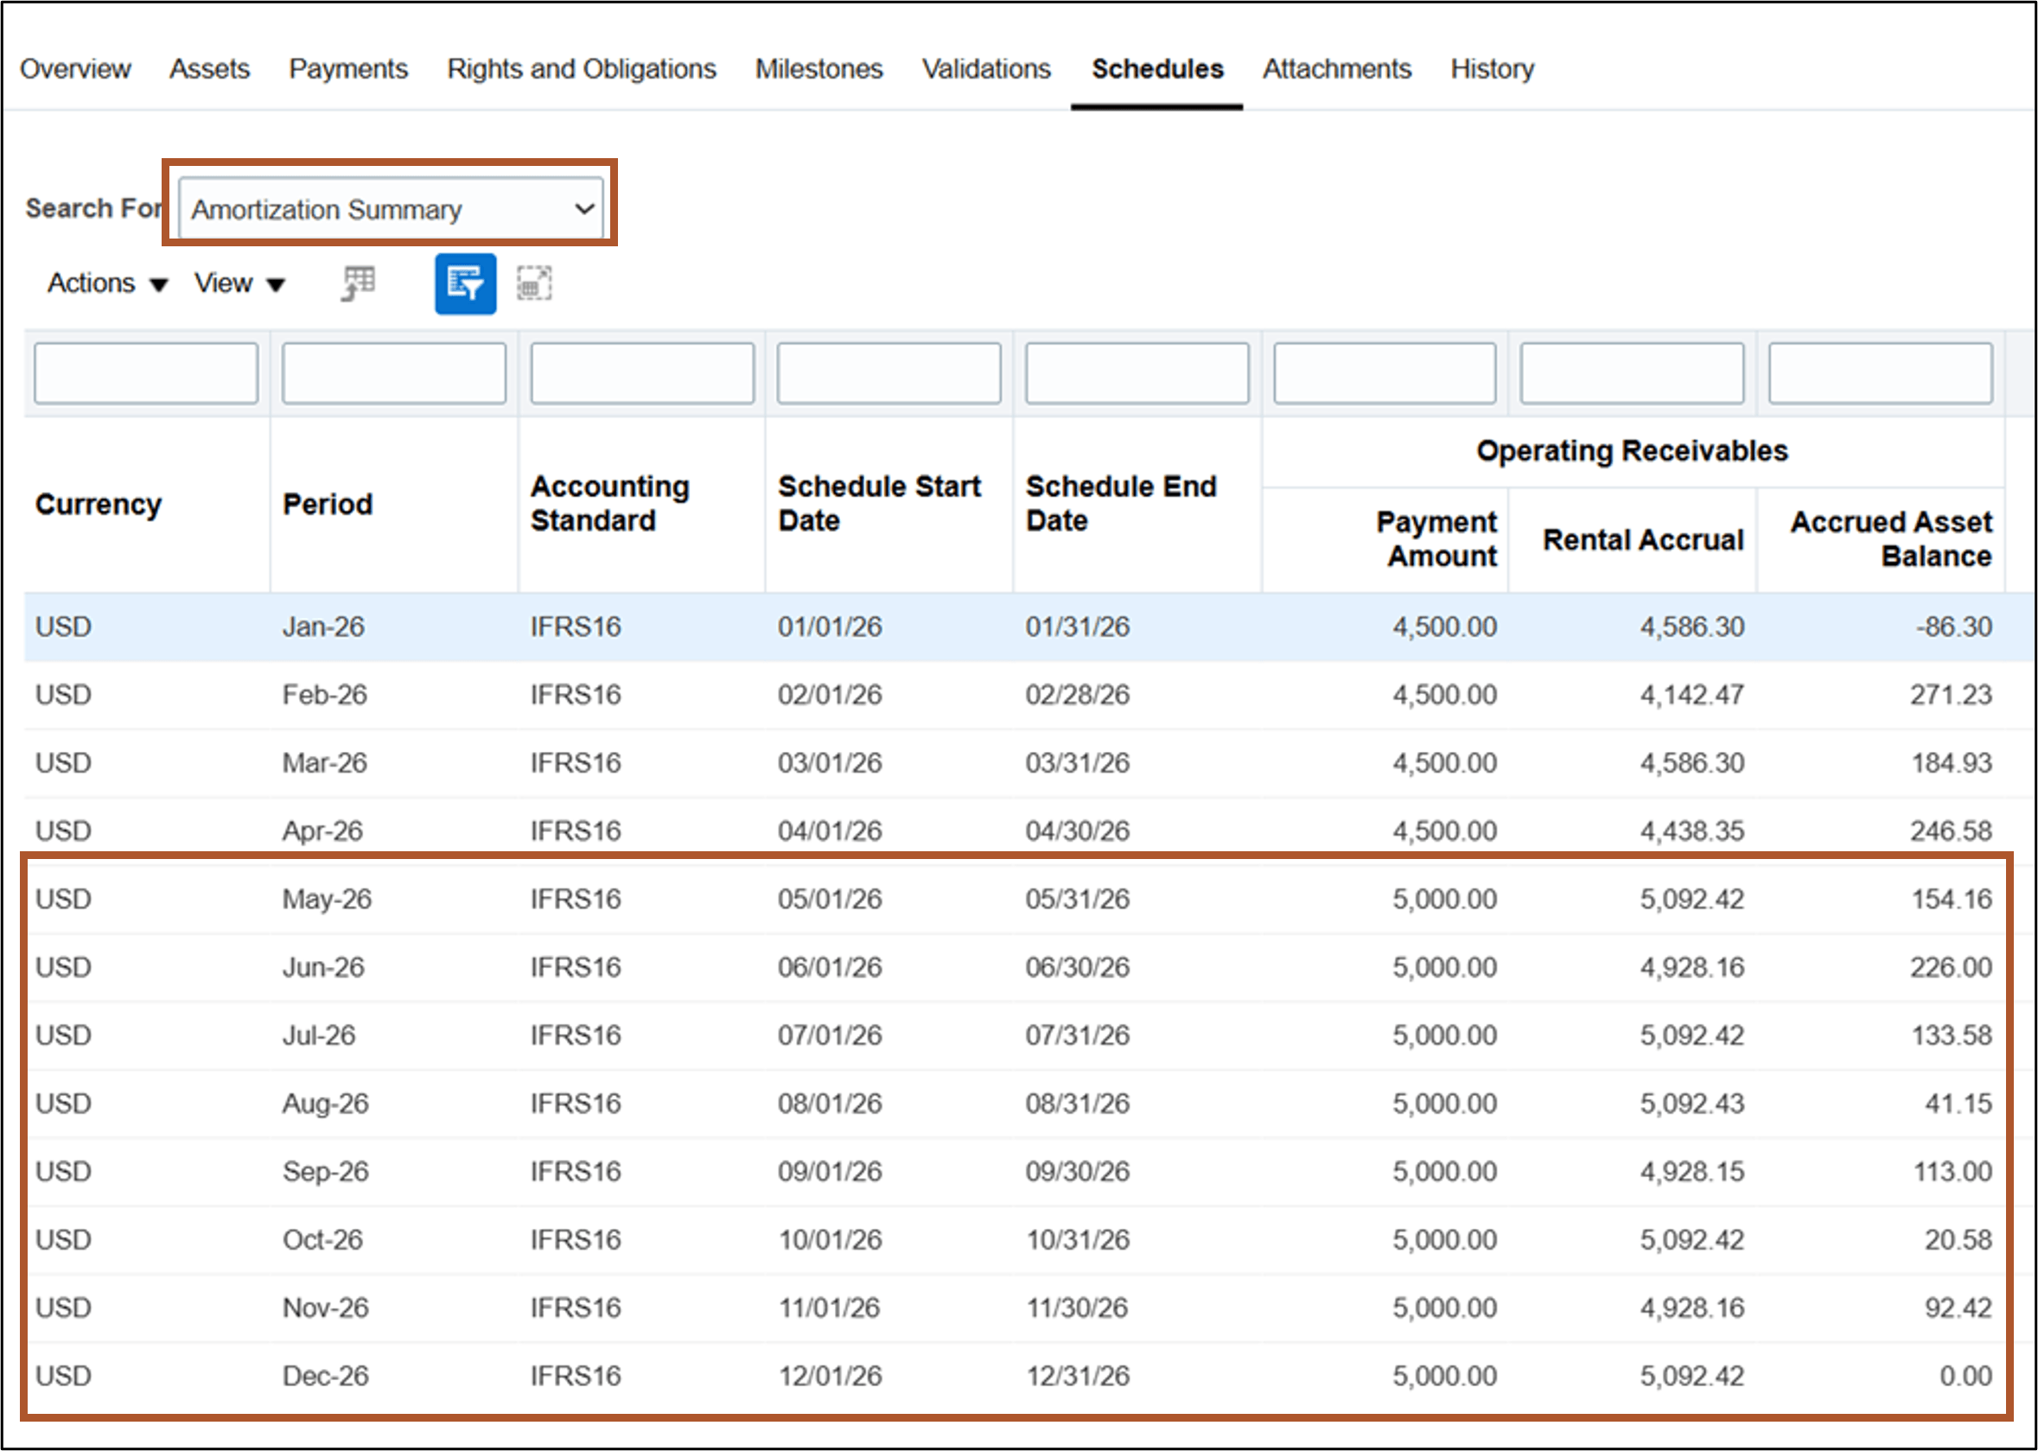Click the 41.15 accrued balance value
The width and height of the screenshot is (2038, 1451).
1958,1104
